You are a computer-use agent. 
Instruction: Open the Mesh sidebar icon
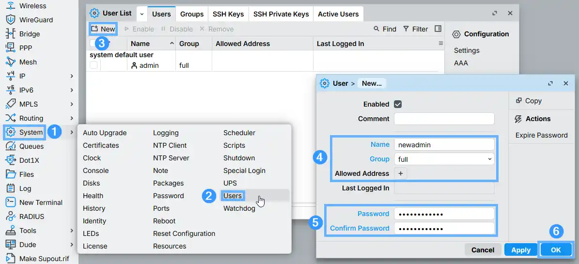[x=11, y=62]
